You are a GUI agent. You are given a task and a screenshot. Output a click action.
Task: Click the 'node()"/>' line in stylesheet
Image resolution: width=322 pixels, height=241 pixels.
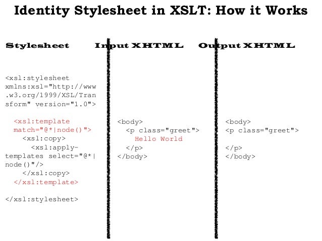24,165
